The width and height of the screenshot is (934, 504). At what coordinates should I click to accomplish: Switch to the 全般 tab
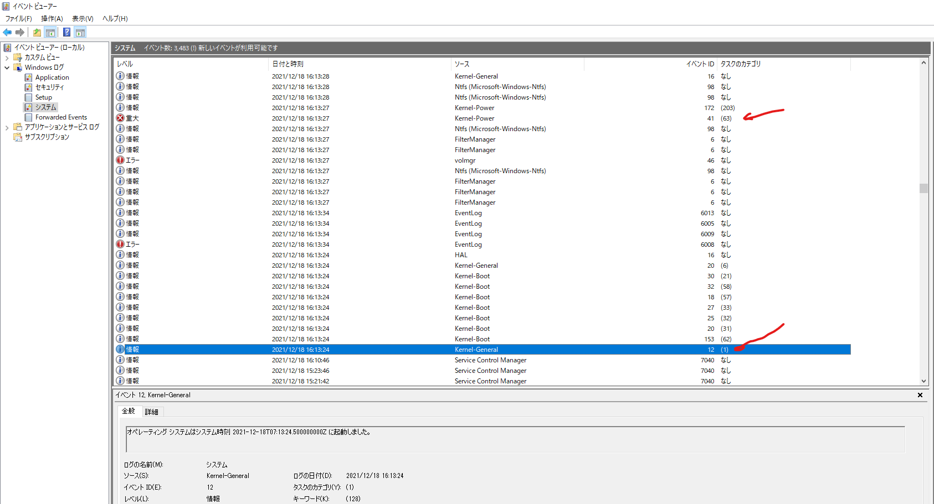129,411
